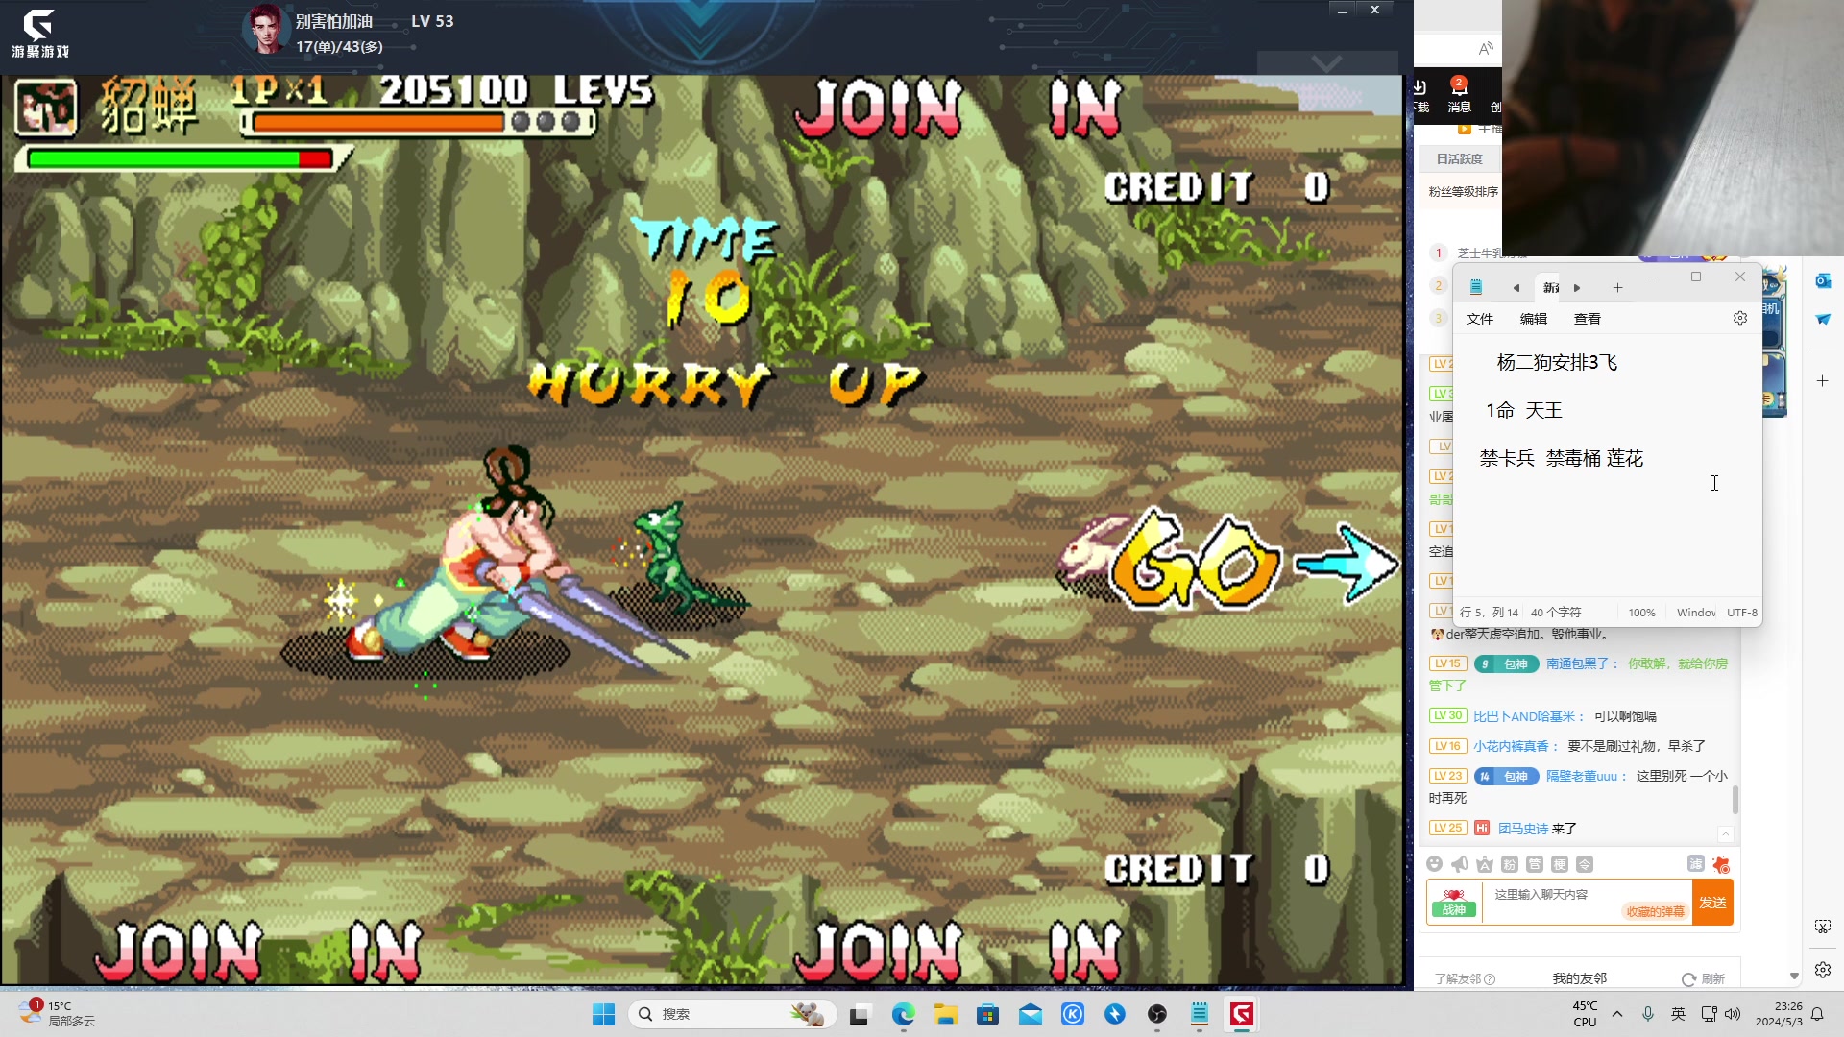Open Notepad settings gear icon
Screen dimensions: 1844x1037
tap(1739, 318)
